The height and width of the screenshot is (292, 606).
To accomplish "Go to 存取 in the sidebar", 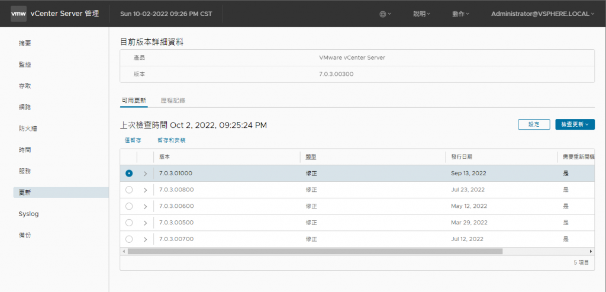I will [x=25, y=86].
